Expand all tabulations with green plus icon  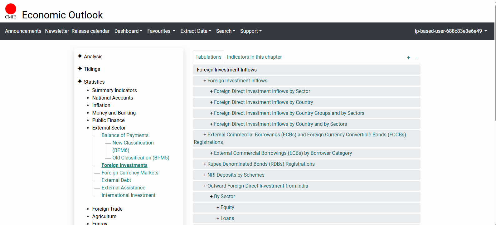tap(408, 58)
